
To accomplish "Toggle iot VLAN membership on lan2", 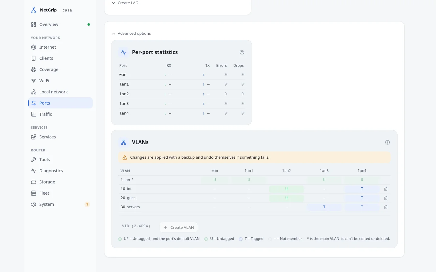I will [286, 189].
